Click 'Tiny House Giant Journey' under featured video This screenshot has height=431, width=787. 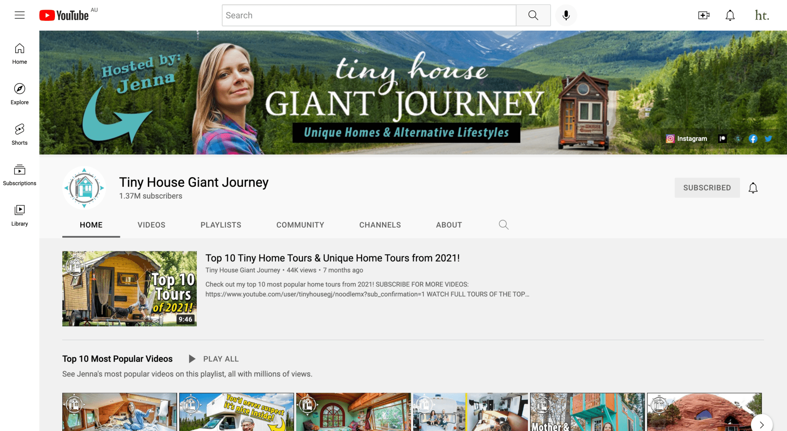[x=243, y=270]
